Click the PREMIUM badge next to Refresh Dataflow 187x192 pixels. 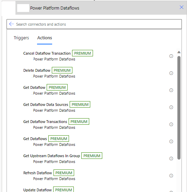tap(64, 173)
